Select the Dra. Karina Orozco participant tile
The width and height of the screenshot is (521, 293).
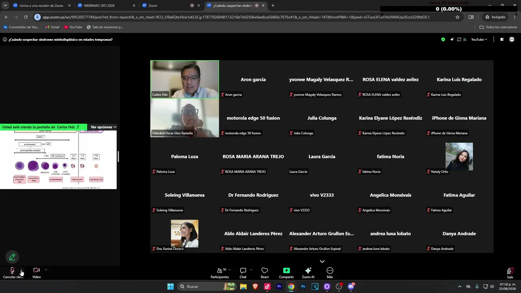pos(185,234)
